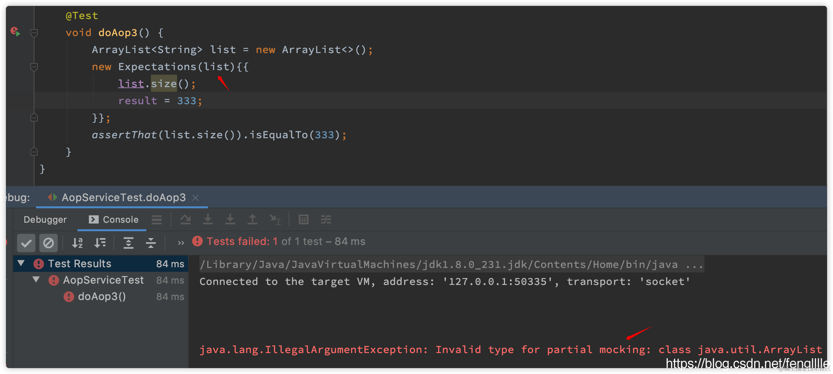This screenshot has height=374, width=833.
Task: Collapse the AopServiceTest tree node
Action: [36, 280]
